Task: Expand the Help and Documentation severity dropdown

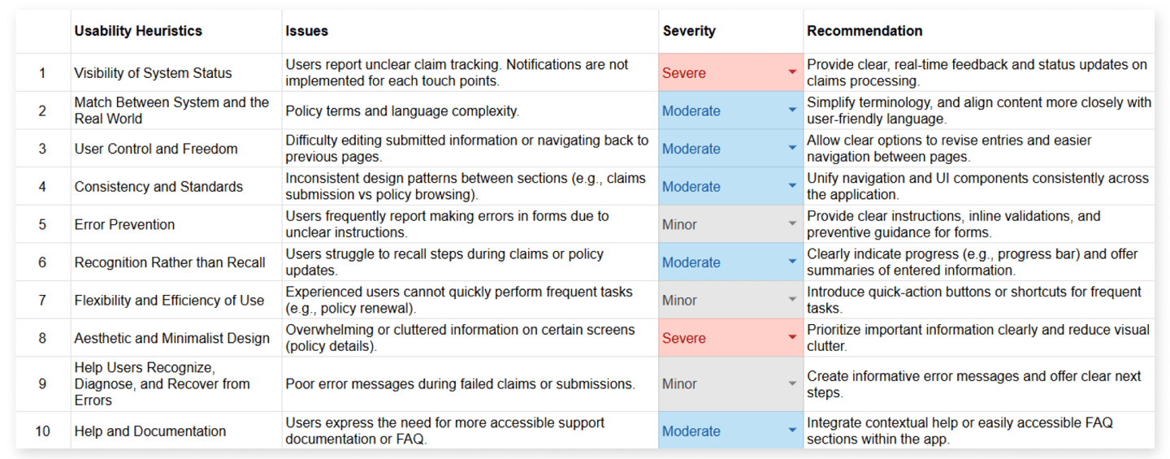Action: [792, 431]
